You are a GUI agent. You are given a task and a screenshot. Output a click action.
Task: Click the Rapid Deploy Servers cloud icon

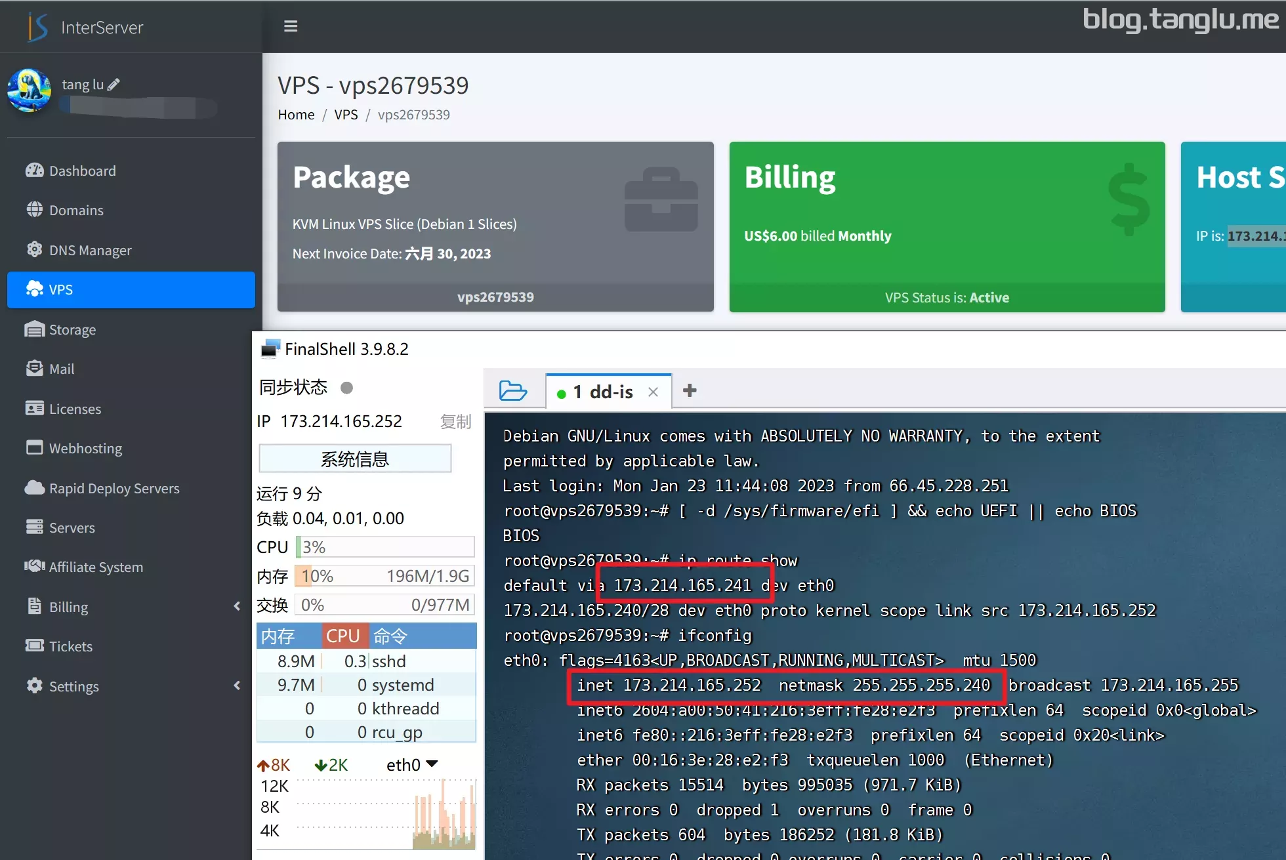pyautogui.click(x=34, y=488)
